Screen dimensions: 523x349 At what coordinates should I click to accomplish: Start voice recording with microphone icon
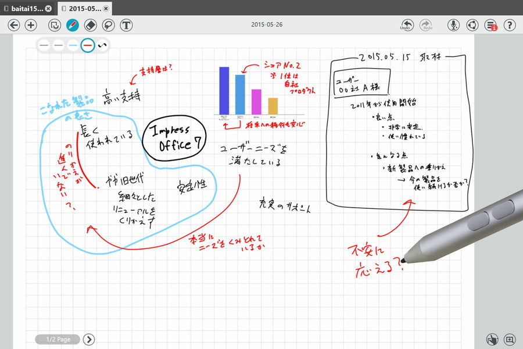pyautogui.click(x=454, y=25)
